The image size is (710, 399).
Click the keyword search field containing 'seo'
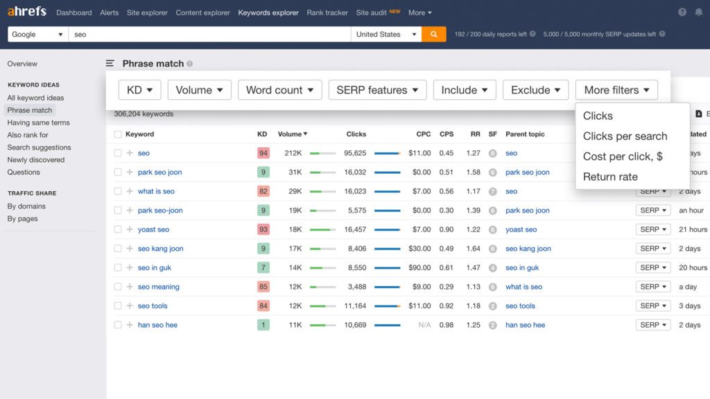pos(209,34)
